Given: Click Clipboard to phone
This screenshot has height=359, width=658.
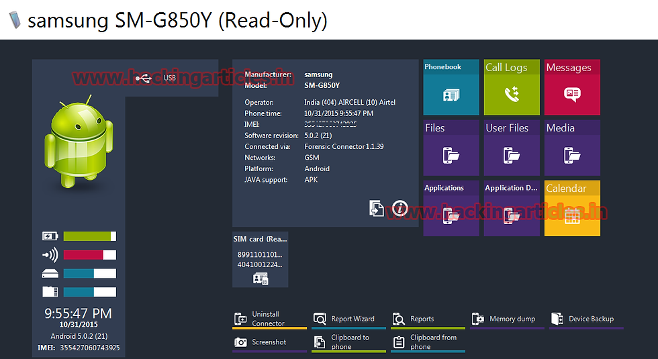Looking at the screenshot, I should pyautogui.click(x=348, y=342).
